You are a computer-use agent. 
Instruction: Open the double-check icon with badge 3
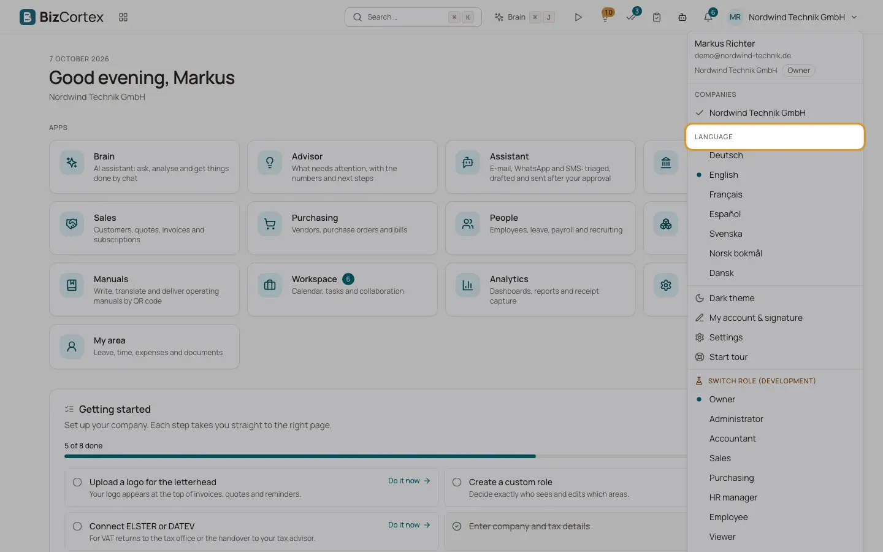631,17
